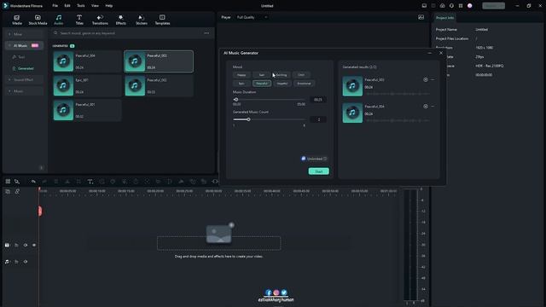Viewport: 546px width, 307px height.
Task: Select the Epic mood
Action: 241,84
